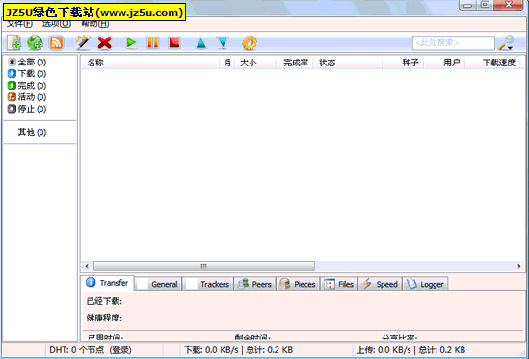Sort by 完成率 column header
This screenshot has width=529, height=359.
(294, 63)
